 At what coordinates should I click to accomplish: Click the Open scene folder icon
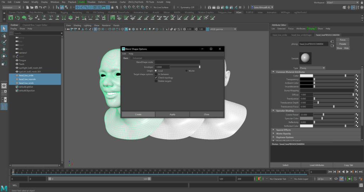(x=32, y=7)
